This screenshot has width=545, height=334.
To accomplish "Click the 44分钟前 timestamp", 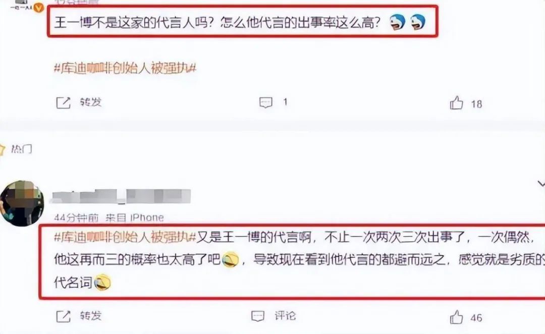I will pyautogui.click(x=77, y=218).
